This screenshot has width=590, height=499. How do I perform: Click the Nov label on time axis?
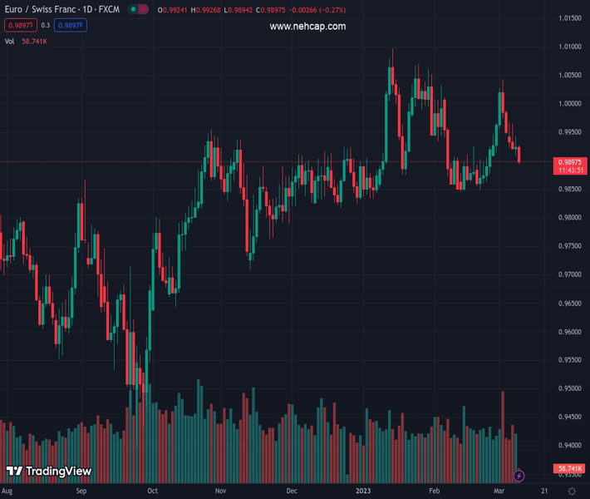221,492
